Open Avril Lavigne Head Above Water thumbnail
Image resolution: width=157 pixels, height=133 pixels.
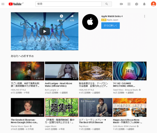pos(61,71)
